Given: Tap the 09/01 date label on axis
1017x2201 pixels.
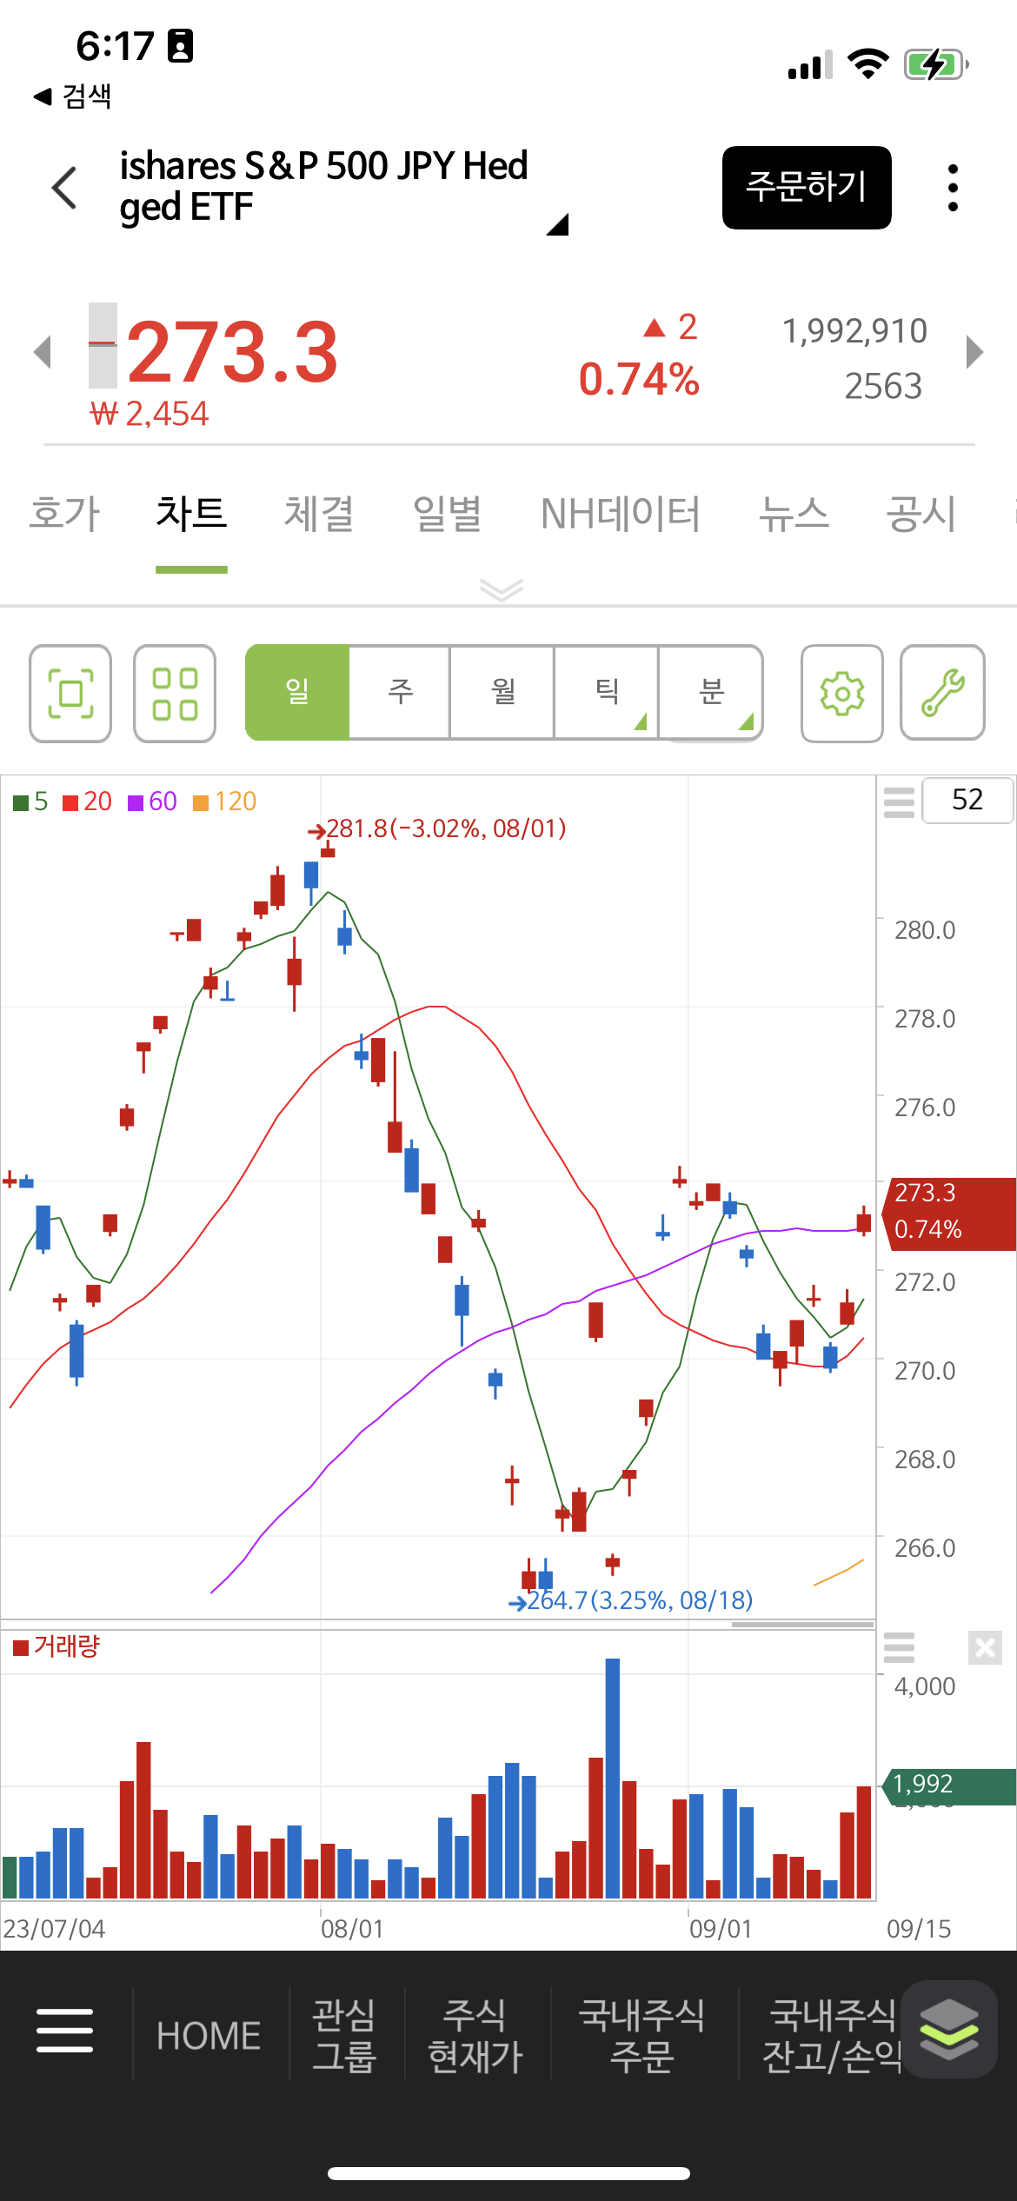Looking at the screenshot, I should tap(721, 1929).
